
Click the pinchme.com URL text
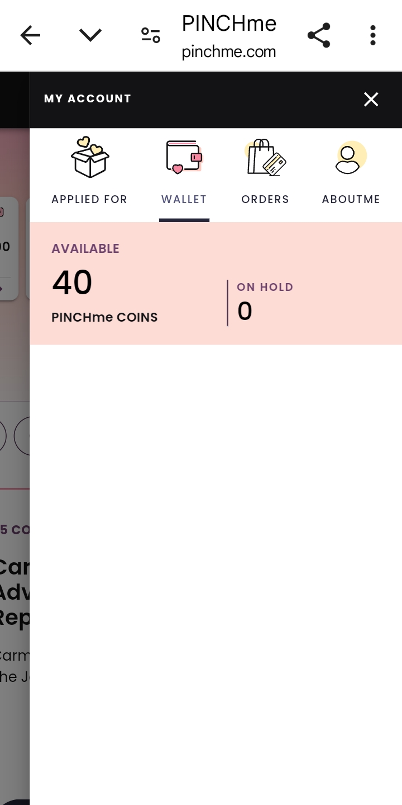[x=229, y=52]
